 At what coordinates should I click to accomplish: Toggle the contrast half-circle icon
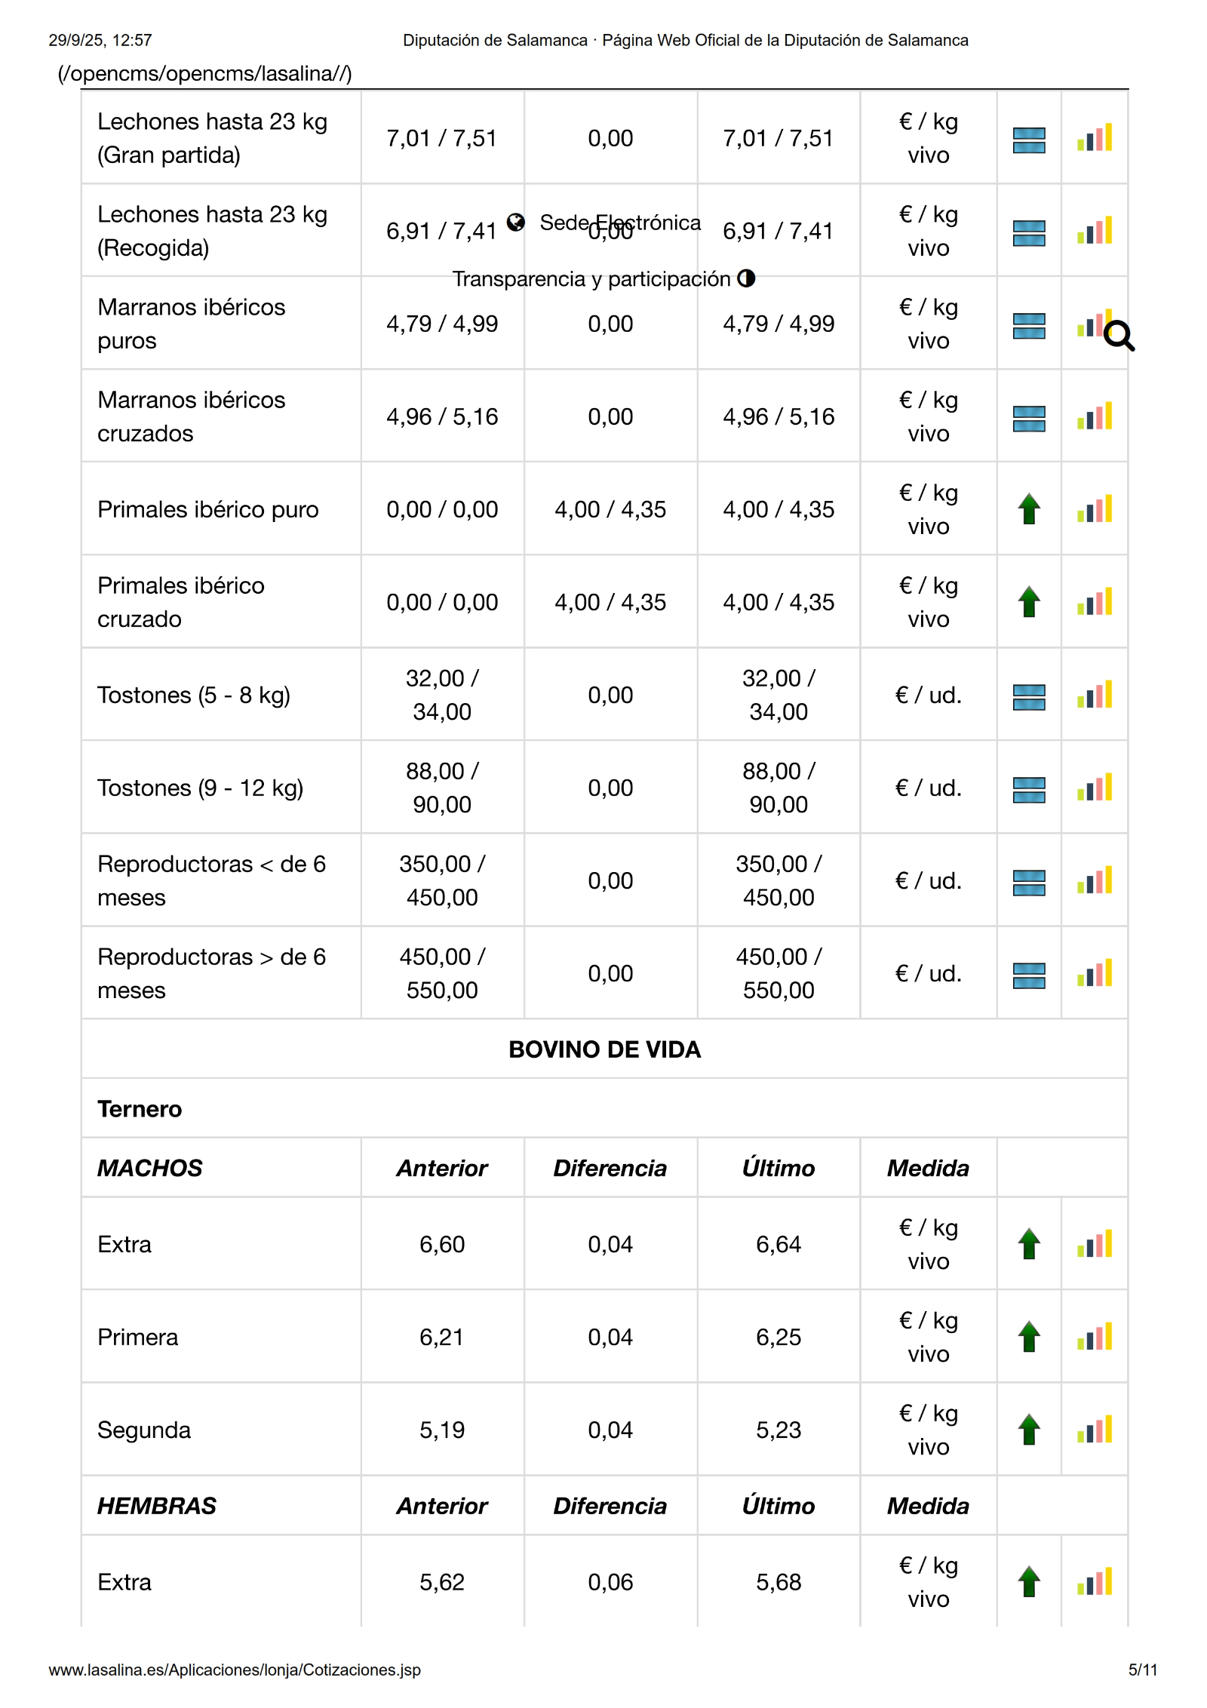click(746, 278)
